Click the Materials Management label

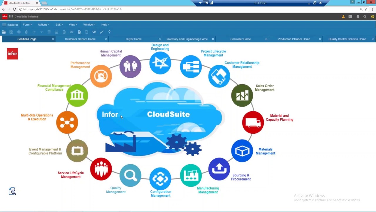coord(265,151)
